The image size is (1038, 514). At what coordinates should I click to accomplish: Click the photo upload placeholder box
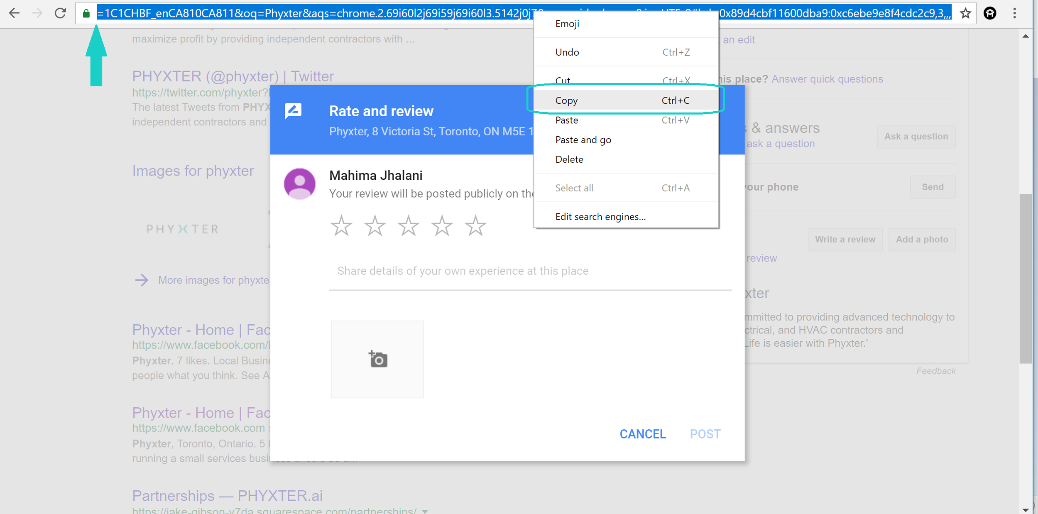[x=377, y=359]
